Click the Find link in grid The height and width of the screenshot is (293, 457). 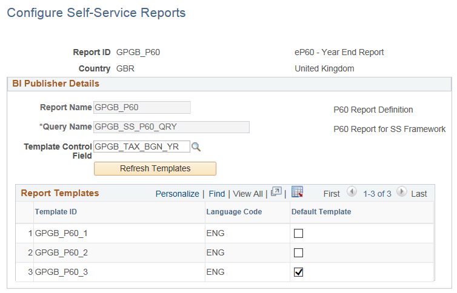click(x=216, y=194)
